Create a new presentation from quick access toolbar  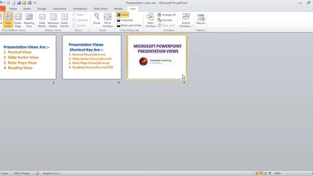[x=14, y=3]
